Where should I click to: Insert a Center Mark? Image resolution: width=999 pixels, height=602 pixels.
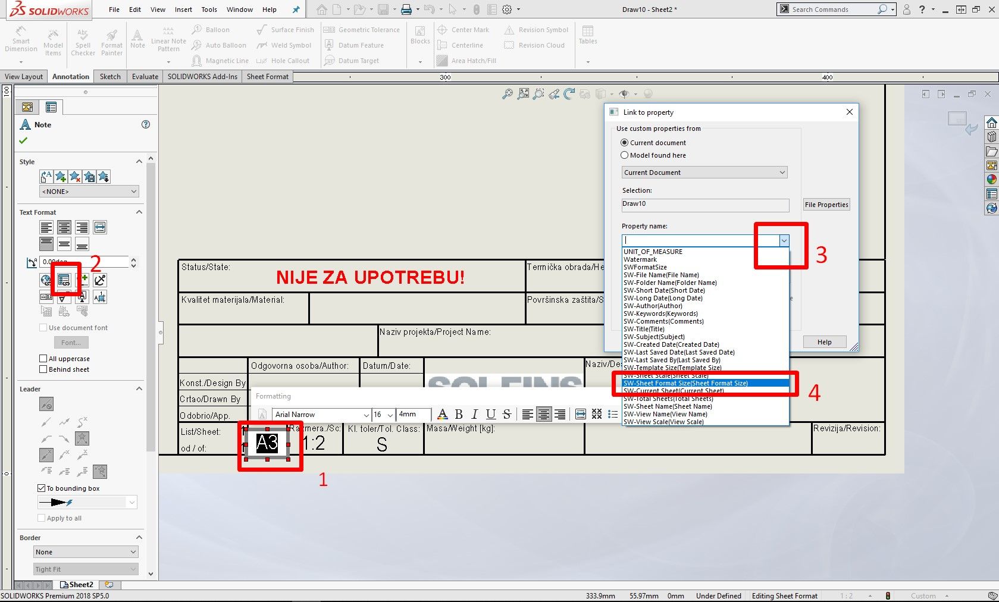pyautogui.click(x=465, y=29)
